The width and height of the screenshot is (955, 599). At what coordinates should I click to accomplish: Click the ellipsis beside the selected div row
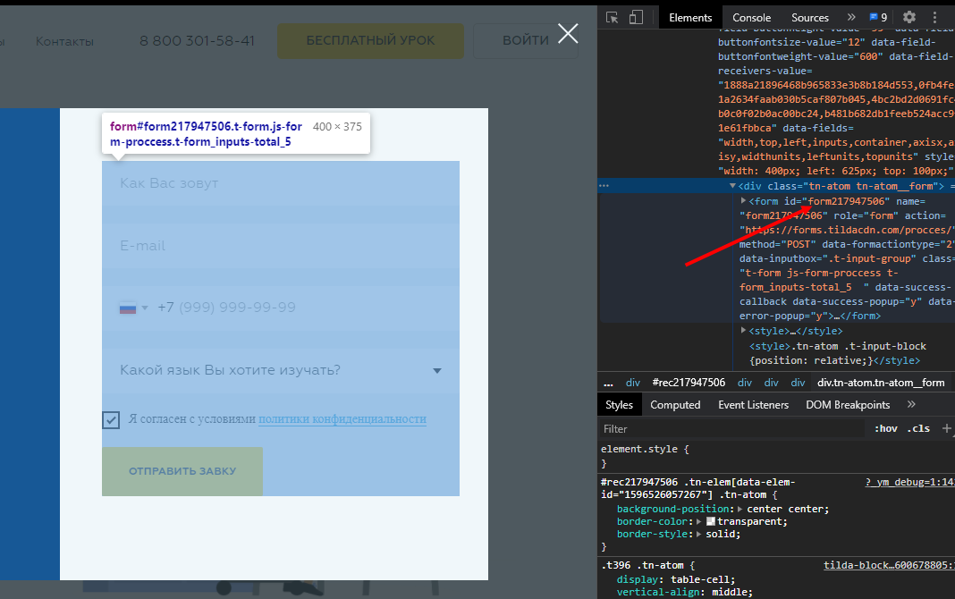coord(604,186)
